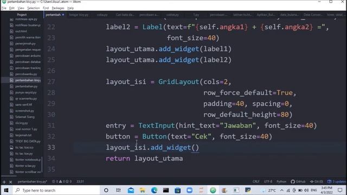Open 'Selamat Siang' in the project tree

pos(25,117)
